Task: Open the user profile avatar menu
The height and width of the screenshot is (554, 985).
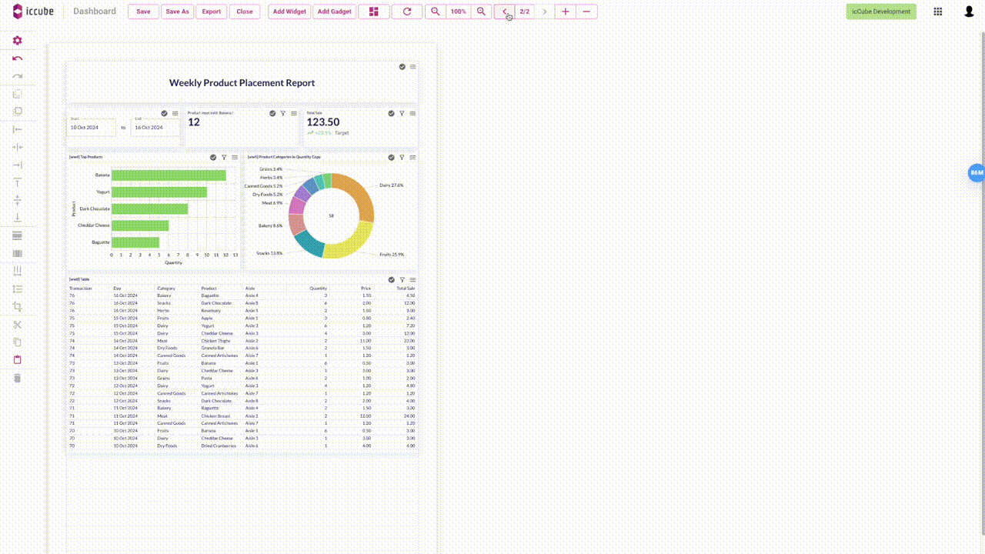Action: (969, 12)
